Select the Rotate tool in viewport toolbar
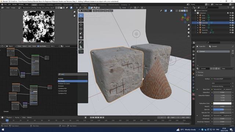 (81, 29)
